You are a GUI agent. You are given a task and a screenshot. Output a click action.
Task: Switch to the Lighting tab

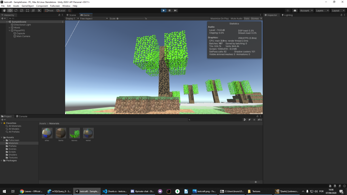tap(287, 15)
